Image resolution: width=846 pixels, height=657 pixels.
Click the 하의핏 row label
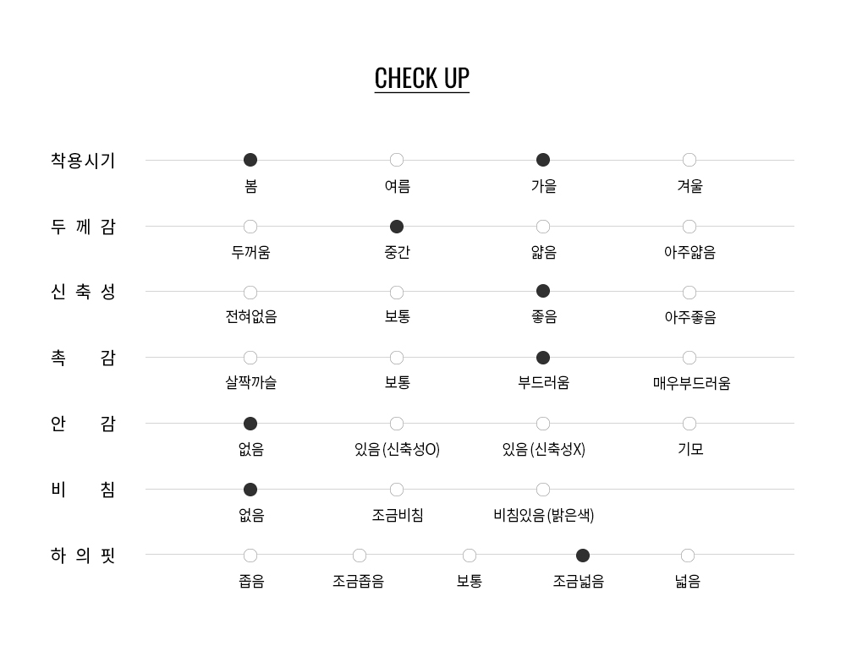pos(83,556)
